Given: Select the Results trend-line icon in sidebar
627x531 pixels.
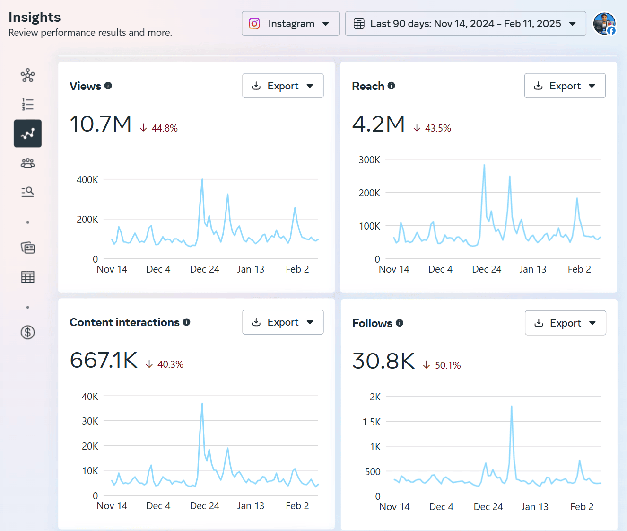Looking at the screenshot, I should [x=28, y=133].
